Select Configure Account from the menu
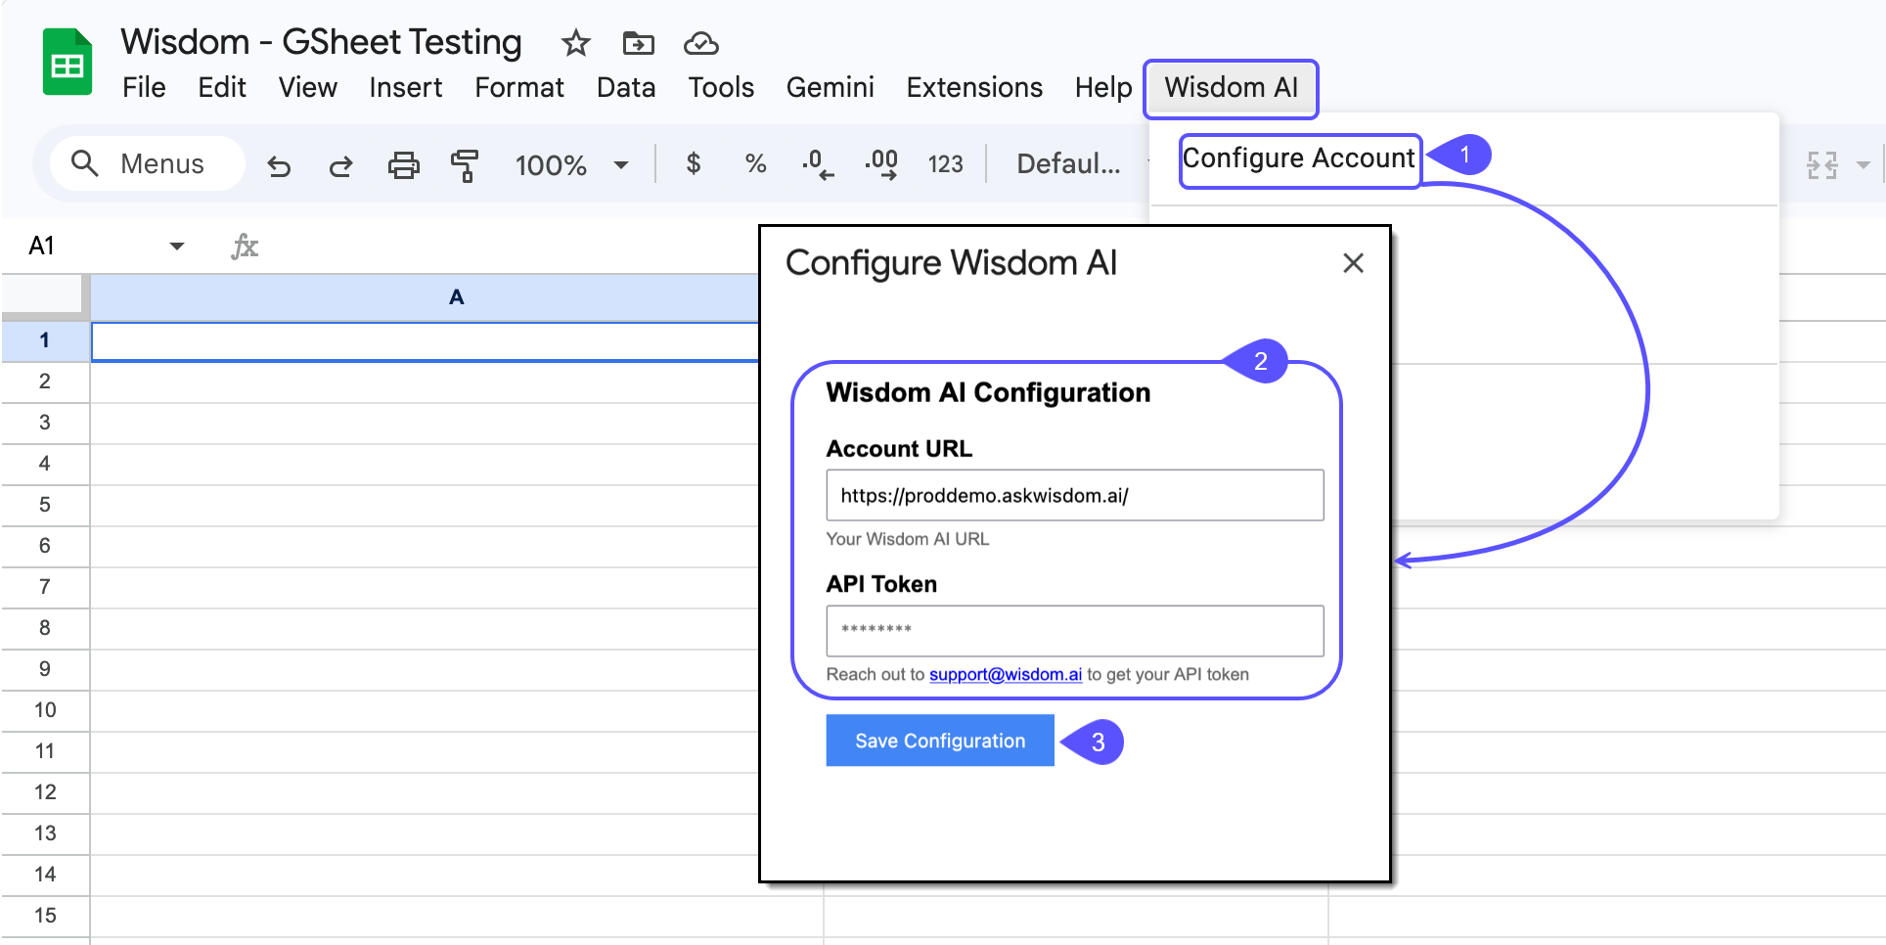The height and width of the screenshot is (945, 1886). click(x=1299, y=158)
